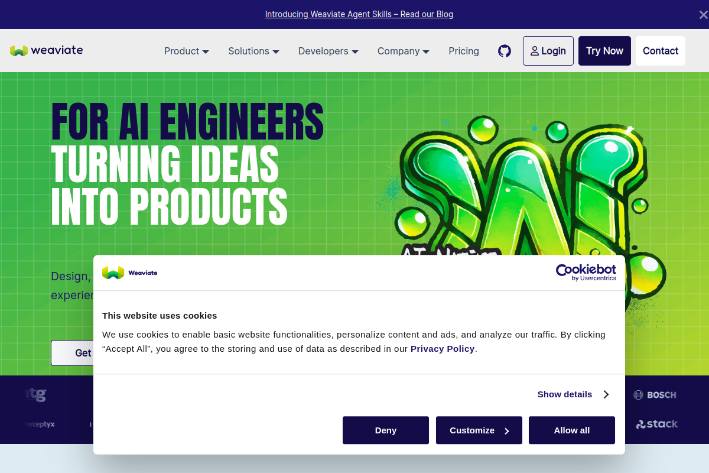709x473 pixels.
Task: Expand the Product dropdown menu
Action: [186, 51]
